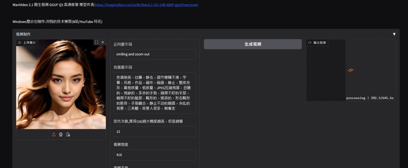Screen dimensions: 408x168
Task: Click the uploaded portrait image preview
Action: [61, 84]
